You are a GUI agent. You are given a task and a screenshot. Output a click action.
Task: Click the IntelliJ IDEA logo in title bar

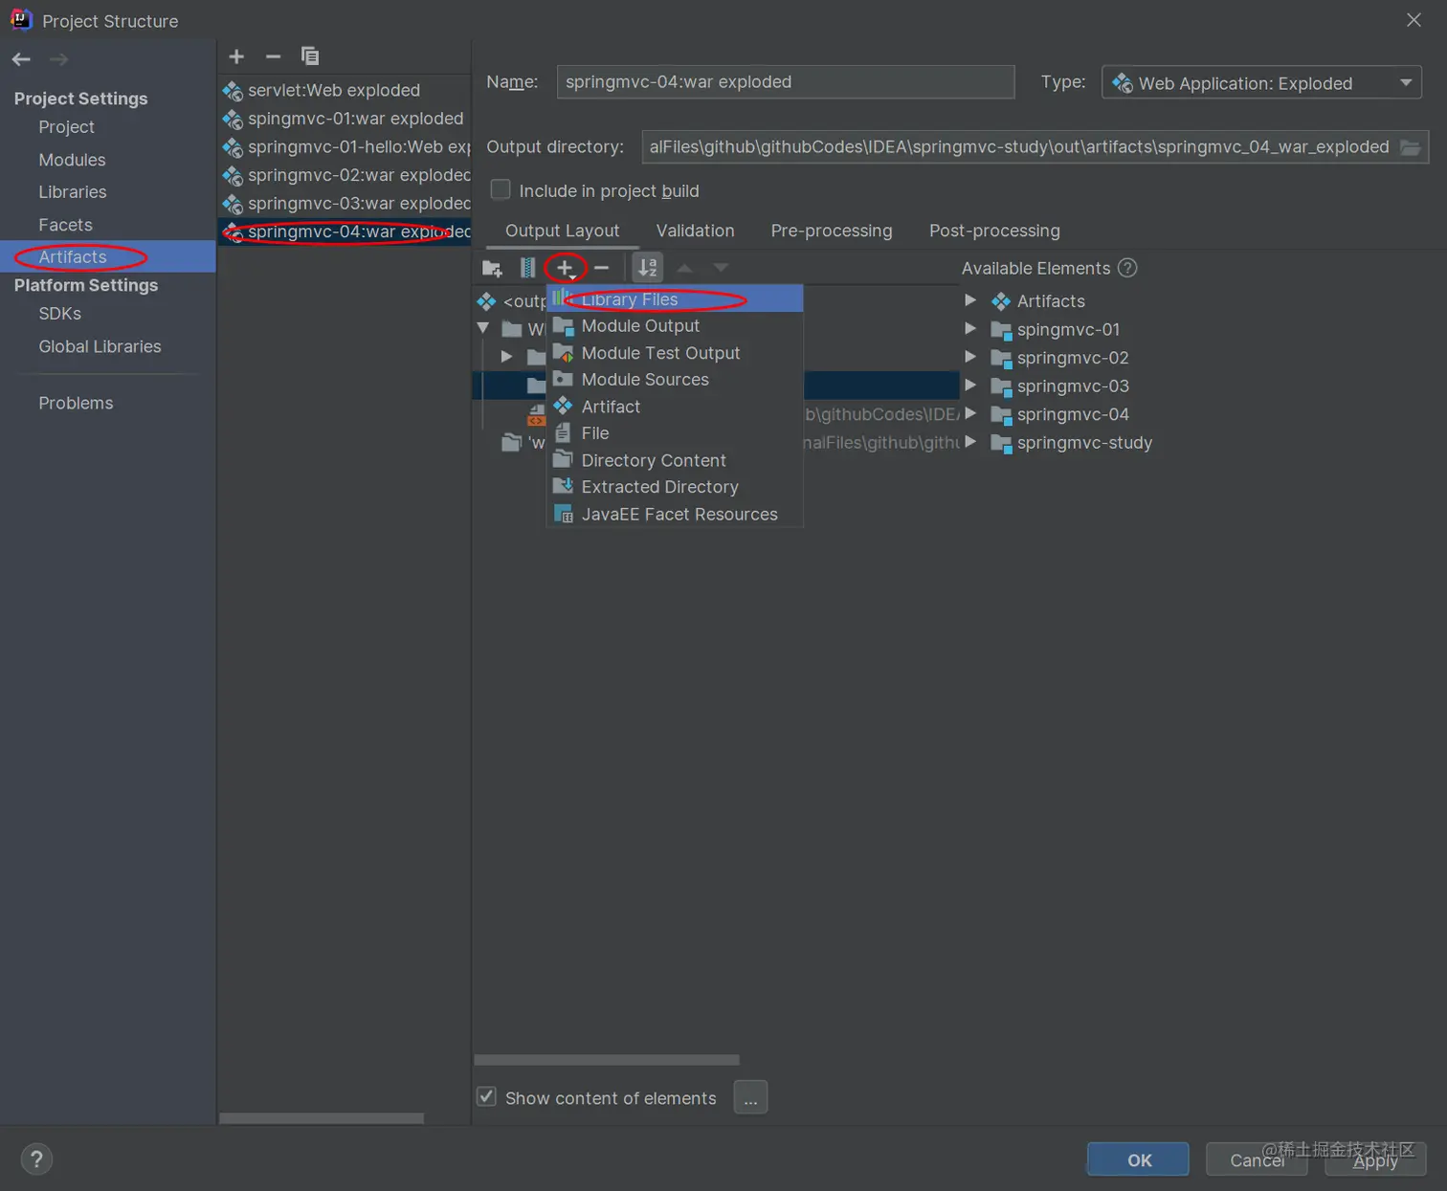[x=21, y=20]
